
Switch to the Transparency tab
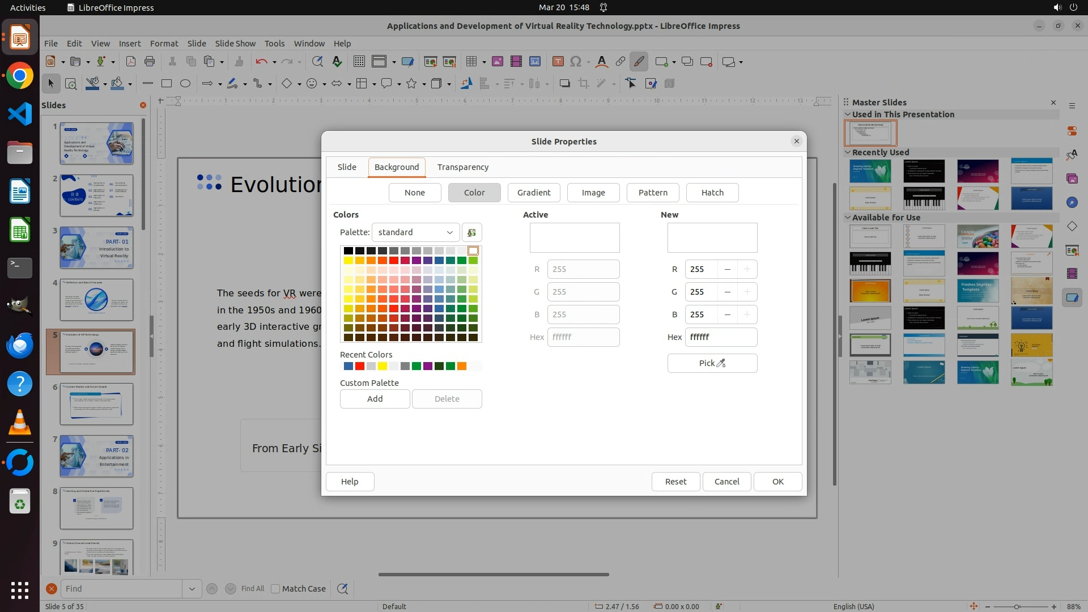coord(462,167)
